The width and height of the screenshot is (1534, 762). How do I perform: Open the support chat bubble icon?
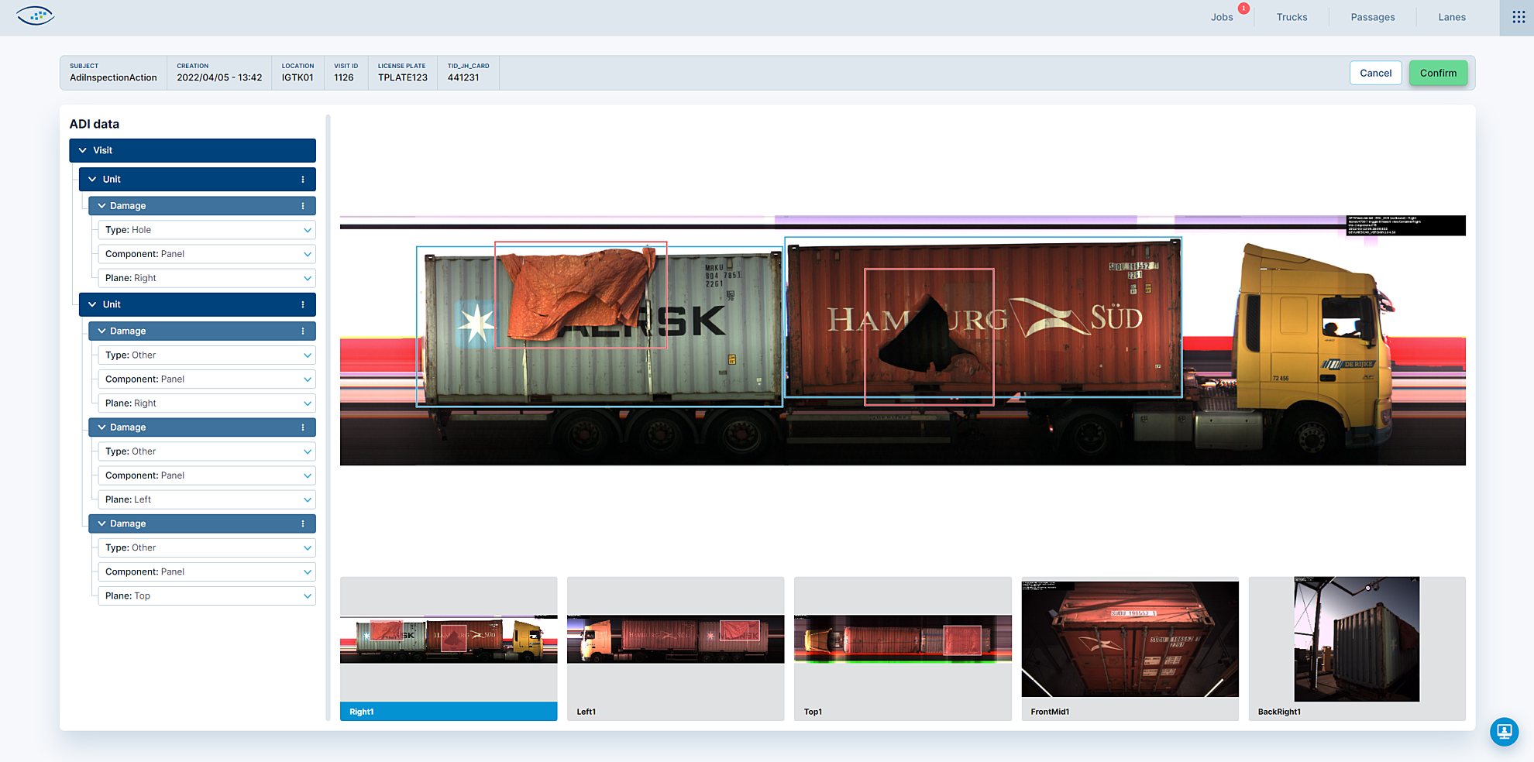pyautogui.click(x=1504, y=731)
